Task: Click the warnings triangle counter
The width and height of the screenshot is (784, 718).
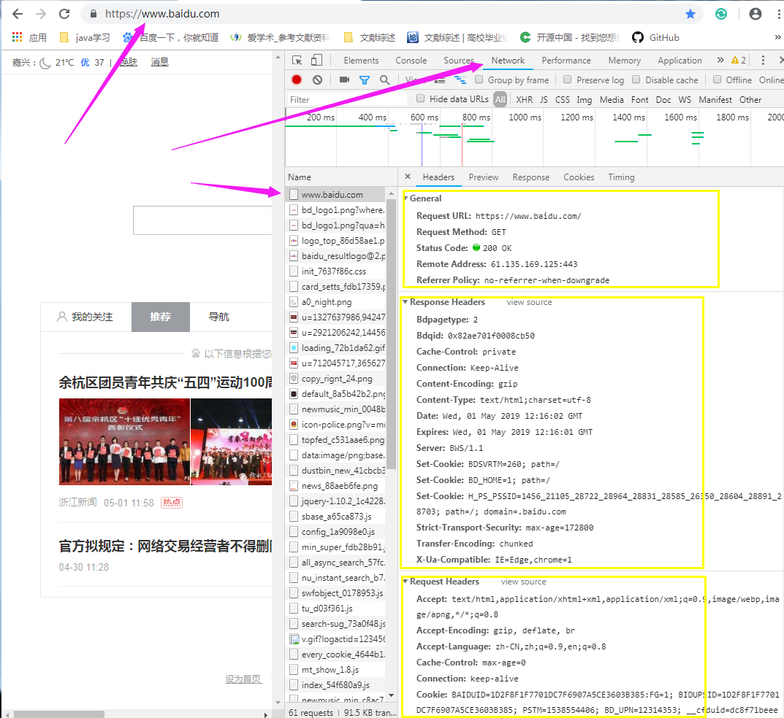Action: pyautogui.click(x=739, y=61)
